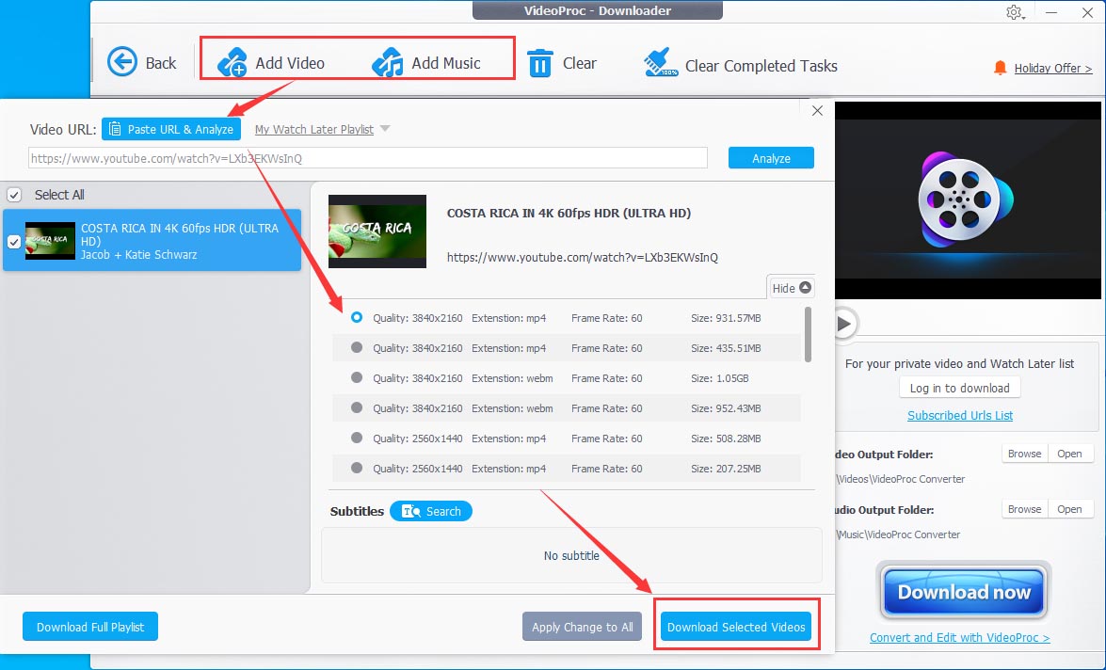The image size is (1106, 670).
Task: Click Paste URL & Analyze button
Action: coord(171,129)
